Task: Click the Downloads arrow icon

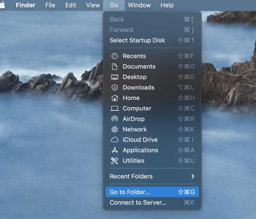Action: pyautogui.click(x=115, y=88)
